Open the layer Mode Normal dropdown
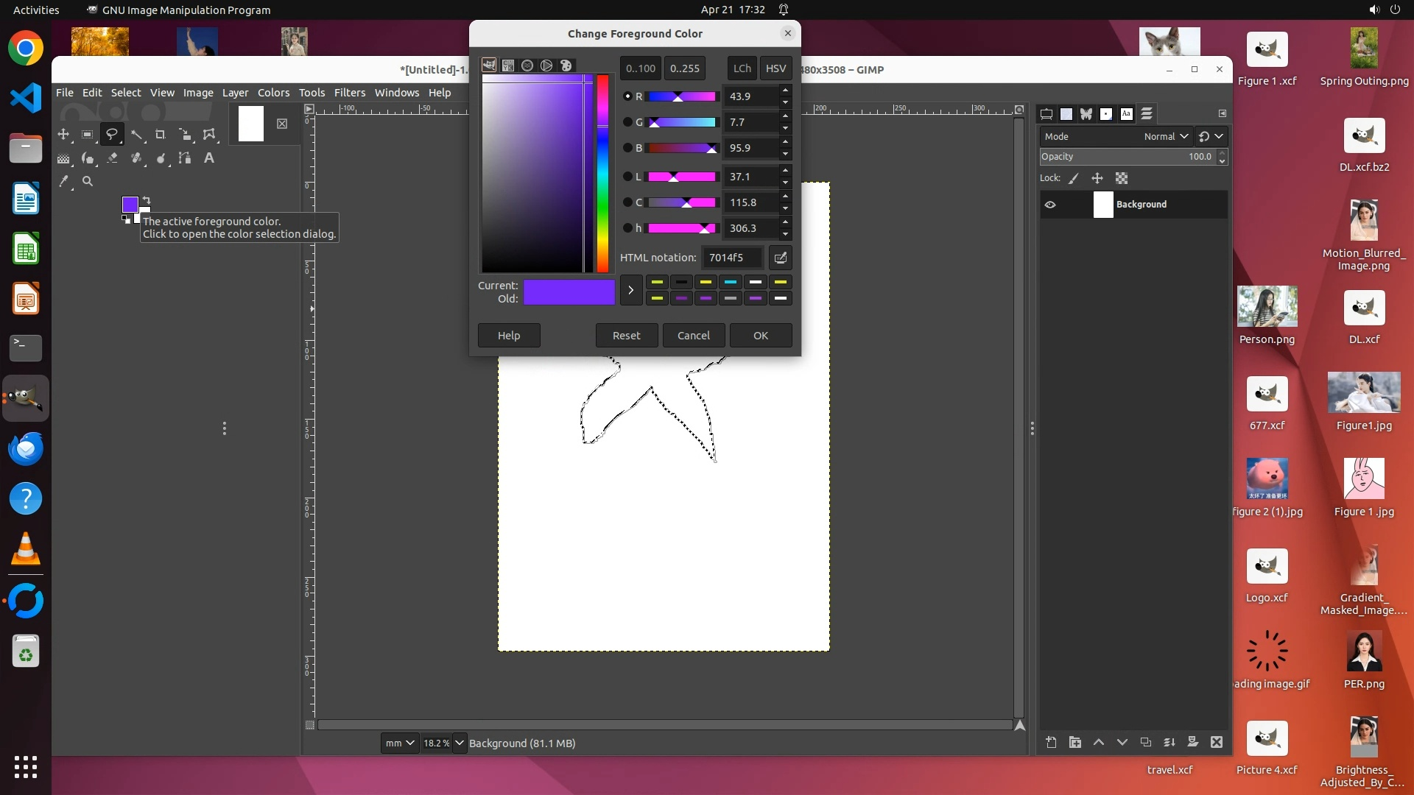This screenshot has height=795, width=1414. (x=1166, y=136)
